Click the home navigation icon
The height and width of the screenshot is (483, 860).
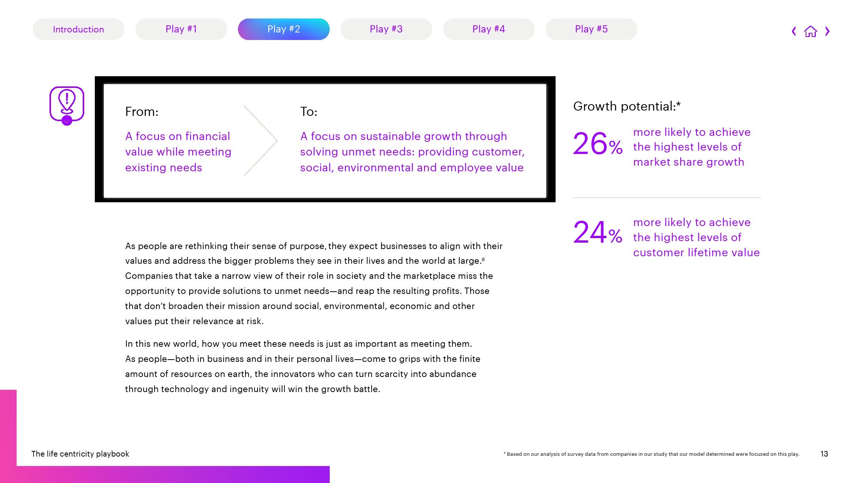pyautogui.click(x=811, y=31)
